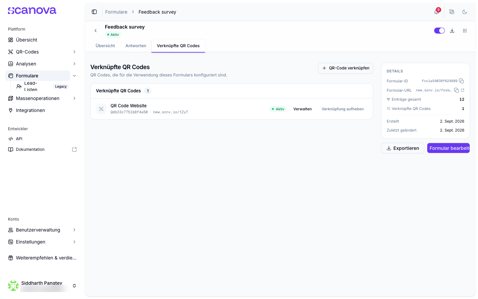This screenshot has width=478, height=299.
Task: Click the language translate icon
Action: click(x=452, y=12)
